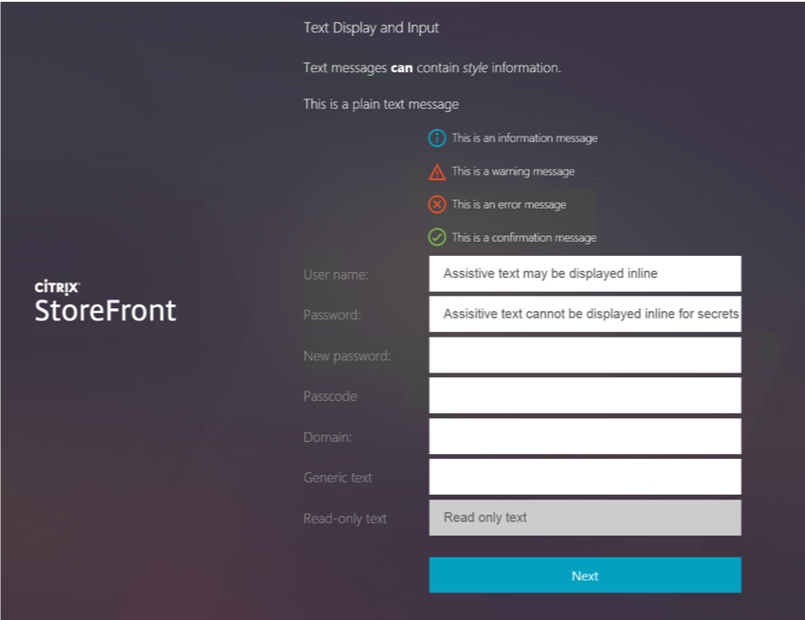Click the "Domain:" field label

[329, 437]
